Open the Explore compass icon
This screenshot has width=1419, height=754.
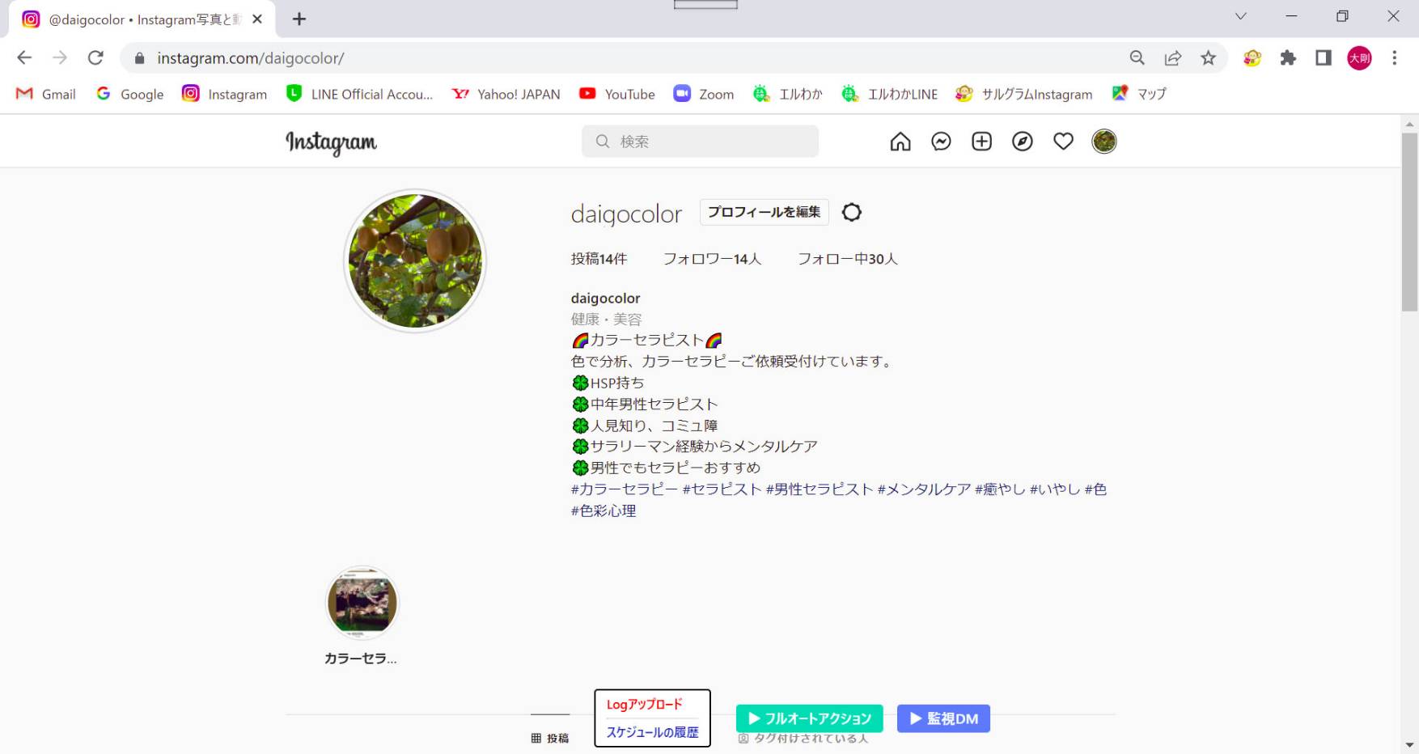pyautogui.click(x=1023, y=142)
